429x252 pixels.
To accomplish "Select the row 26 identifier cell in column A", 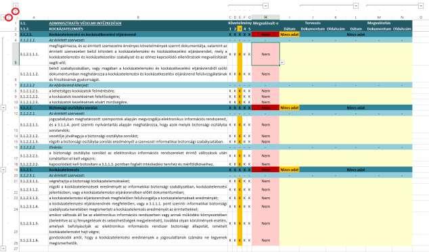I will [34, 241].
